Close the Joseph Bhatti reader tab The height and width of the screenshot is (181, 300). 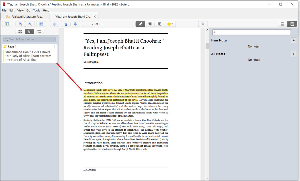94,17
